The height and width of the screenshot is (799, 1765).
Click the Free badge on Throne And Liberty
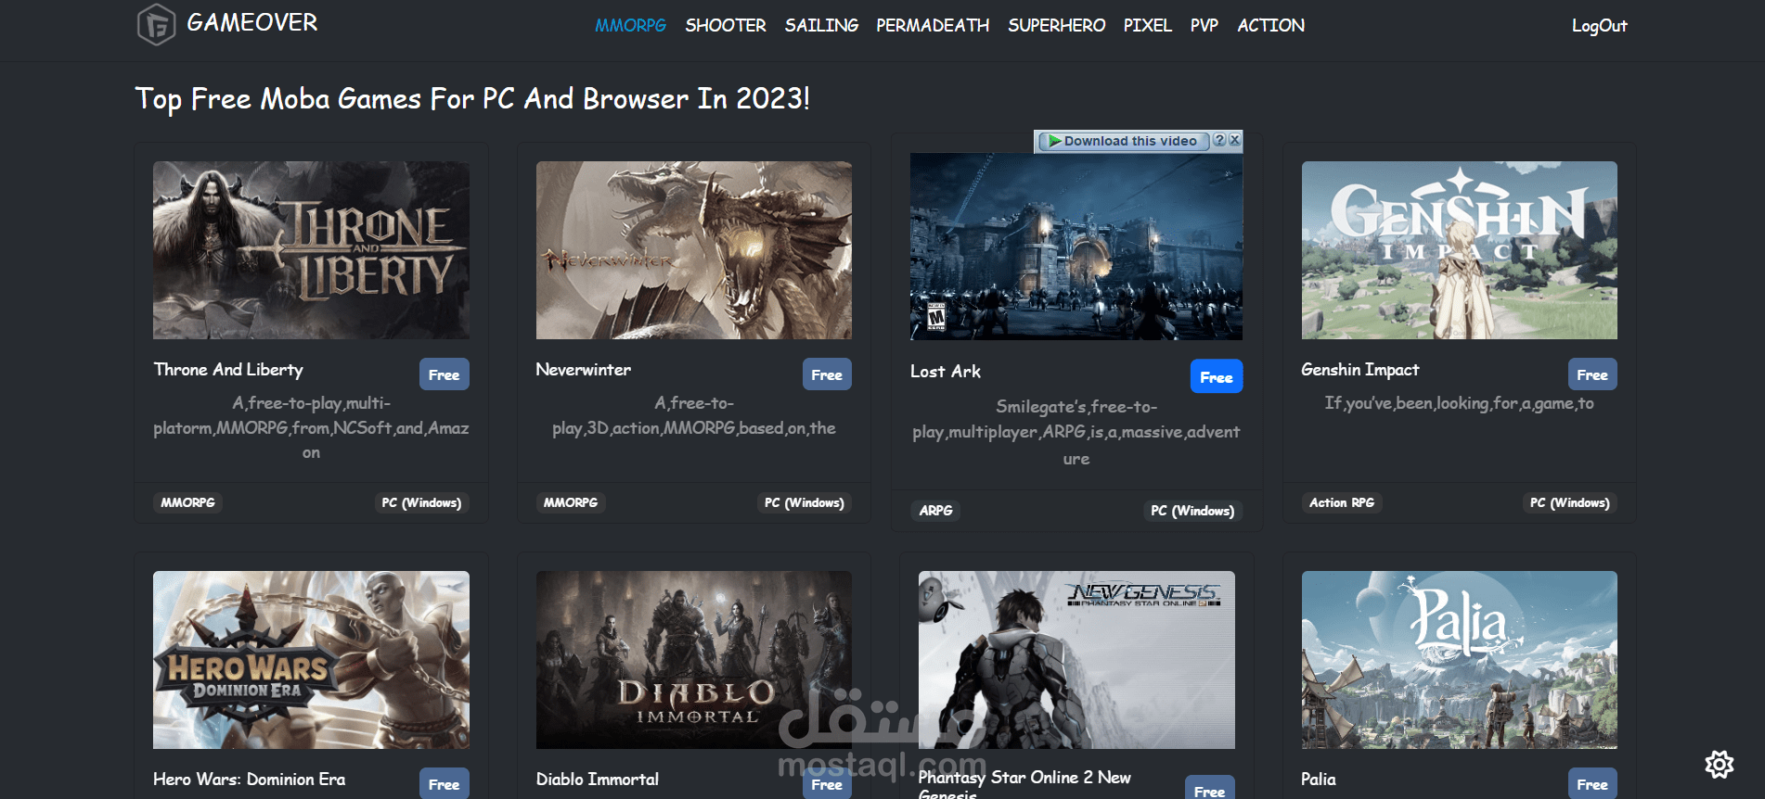click(x=444, y=374)
